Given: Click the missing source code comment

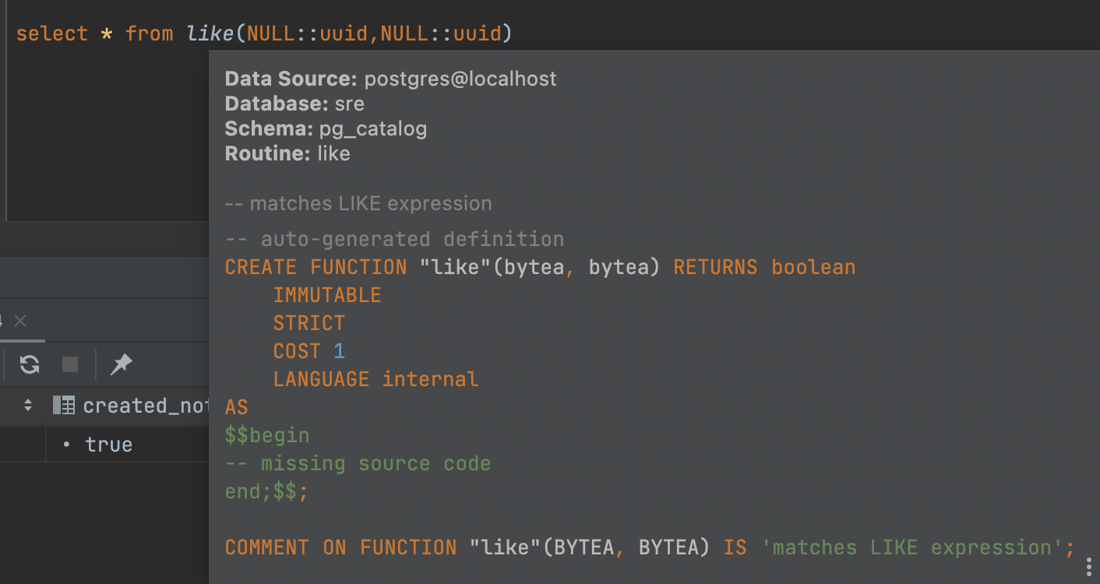Looking at the screenshot, I should click(x=358, y=463).
